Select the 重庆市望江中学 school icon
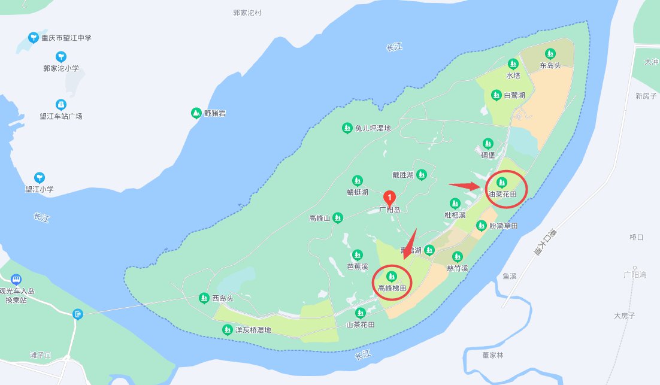The height and width of the screenshot is (385, 660). [x=34, y=38]
